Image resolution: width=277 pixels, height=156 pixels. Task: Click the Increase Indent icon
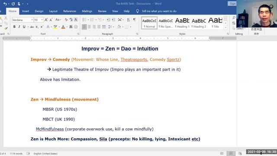(x=113, y=20)
